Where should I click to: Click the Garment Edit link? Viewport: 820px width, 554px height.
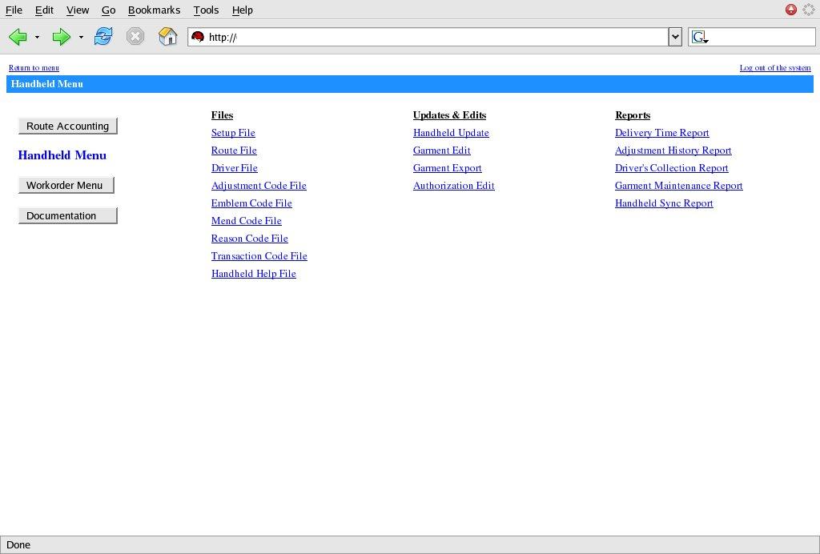tap(442, 151)
